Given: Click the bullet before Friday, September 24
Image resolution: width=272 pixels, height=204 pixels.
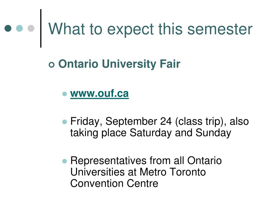Looking at the screenshot, I should [x=65, y=122].
